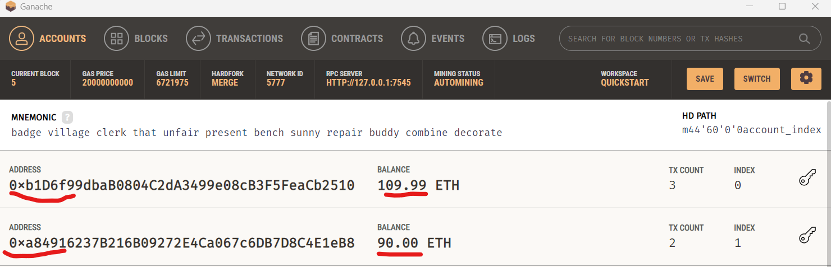Click the Contracts document icon
Image resolution: width=831 pixels, height=267 pixels.
(x=314, y=39)
